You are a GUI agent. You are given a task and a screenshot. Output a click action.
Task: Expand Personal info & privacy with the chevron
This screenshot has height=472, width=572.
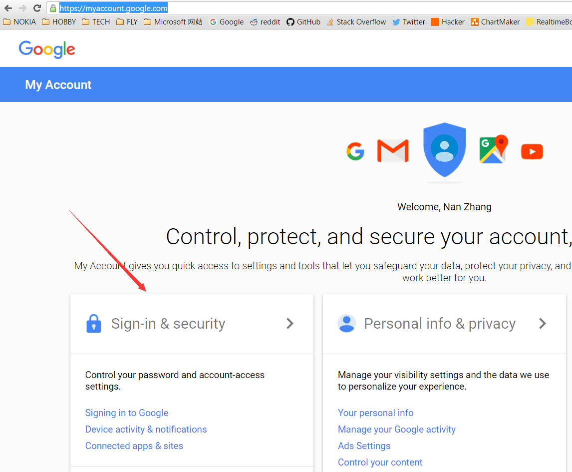coord(543,324)
